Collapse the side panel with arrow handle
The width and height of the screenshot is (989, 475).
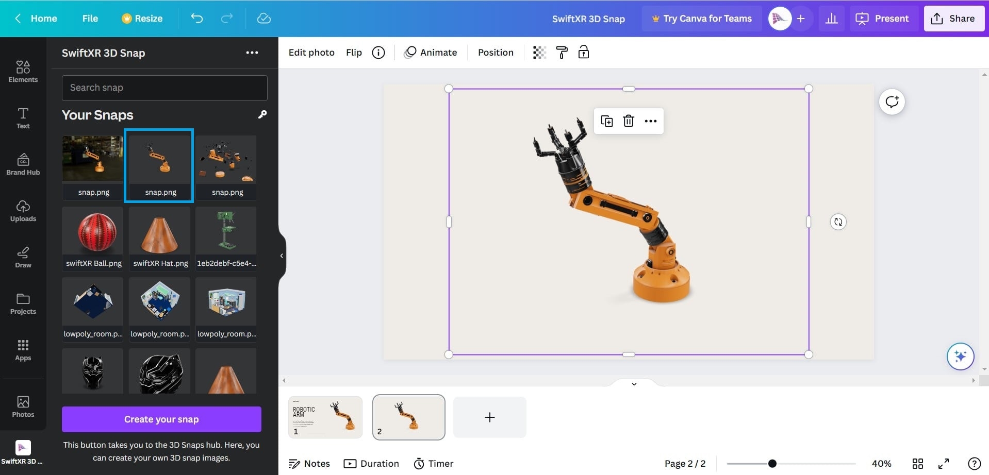[282, 256]
